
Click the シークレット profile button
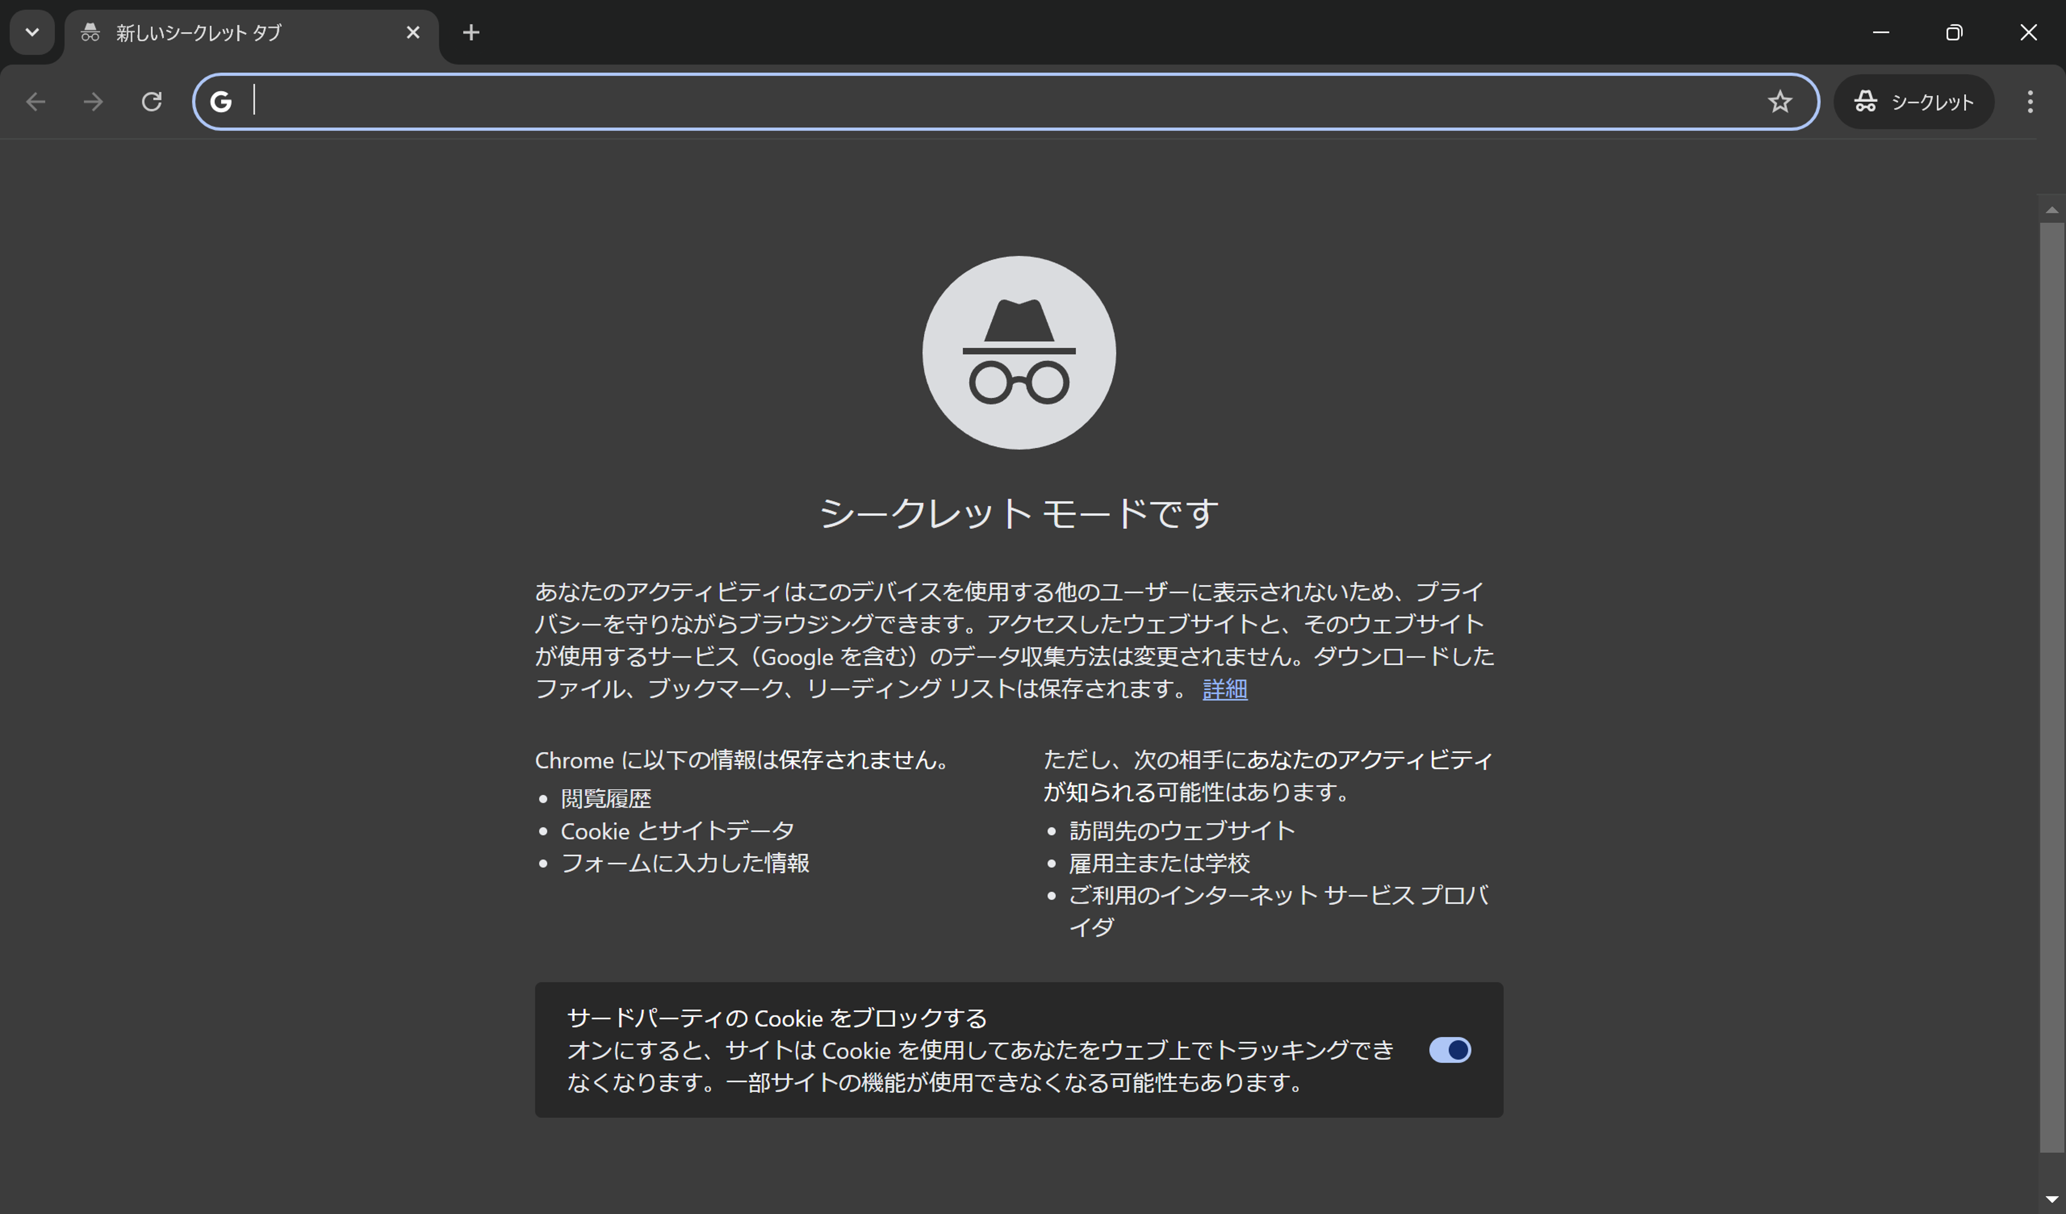tap(1913, 102)
